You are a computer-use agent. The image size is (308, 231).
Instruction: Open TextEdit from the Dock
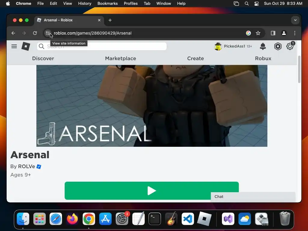tap(138, 218)
